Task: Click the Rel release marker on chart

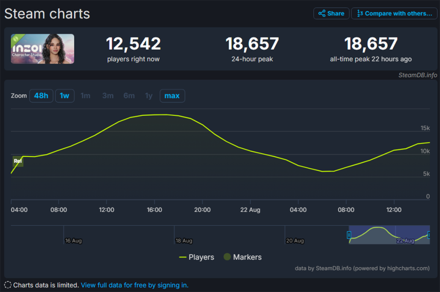Action: (x=18, y=161)
